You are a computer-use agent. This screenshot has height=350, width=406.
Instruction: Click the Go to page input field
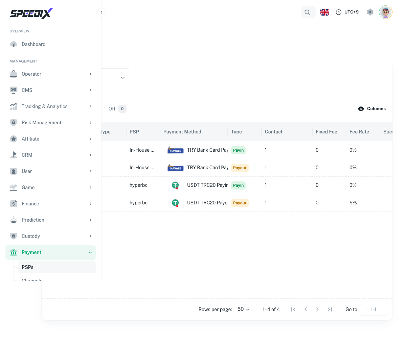[x=374, y=309]
